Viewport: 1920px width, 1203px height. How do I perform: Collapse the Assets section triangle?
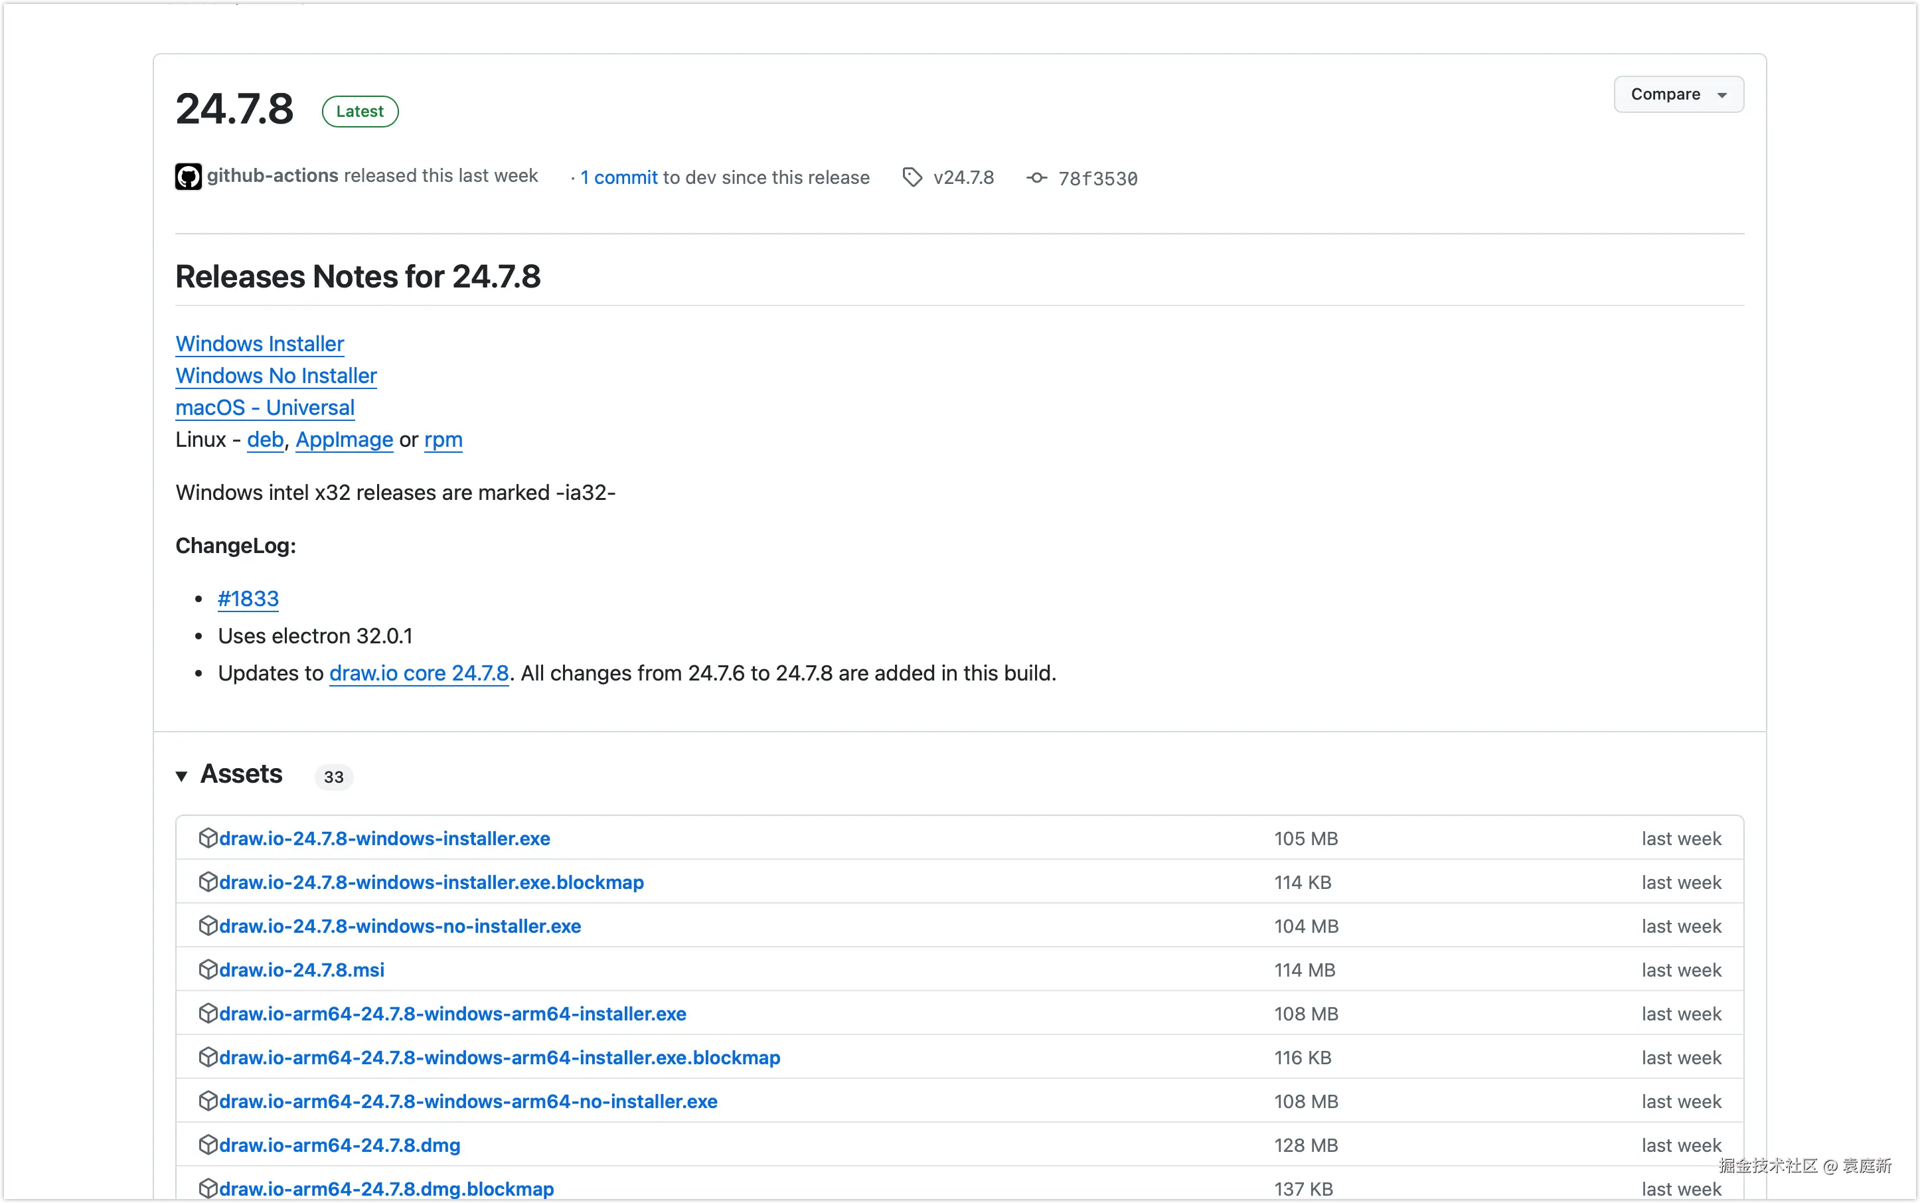181,775
